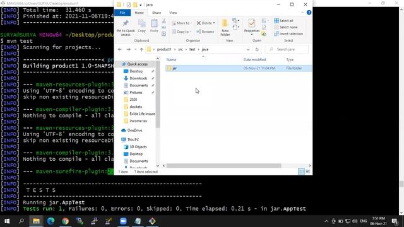The image size is (404, 227).
Task: Open Explorer help question mark icon
Action: pyautogui.click(x=309, y=13)
